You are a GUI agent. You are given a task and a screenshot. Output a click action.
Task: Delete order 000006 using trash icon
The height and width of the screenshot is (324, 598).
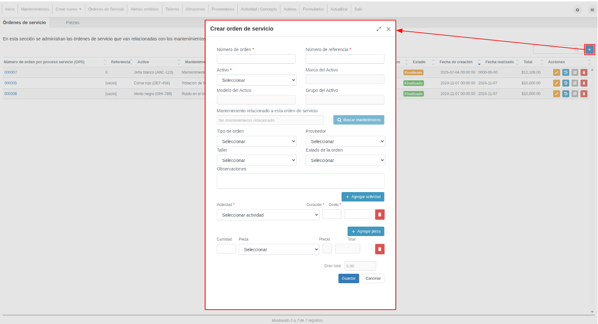pos(584,94)
